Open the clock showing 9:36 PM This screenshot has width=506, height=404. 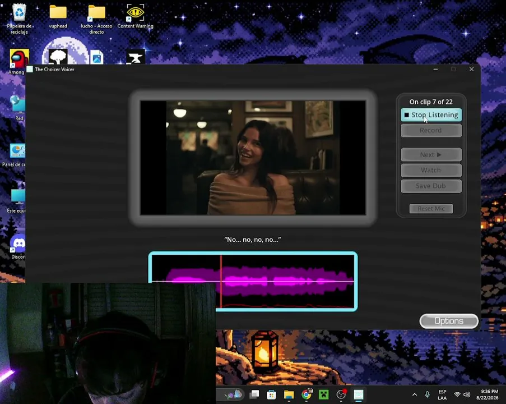coord(488,394)
